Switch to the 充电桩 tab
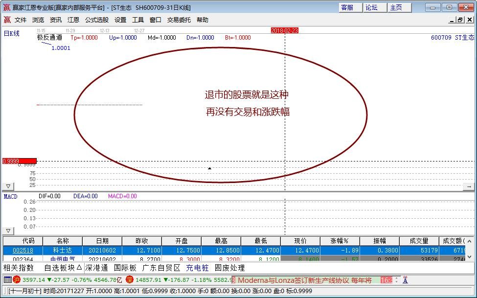Viewport: 477px width, 298px height. (x=198, y=268)
